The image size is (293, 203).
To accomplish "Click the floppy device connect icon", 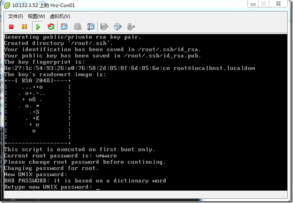I will [104, 27].
